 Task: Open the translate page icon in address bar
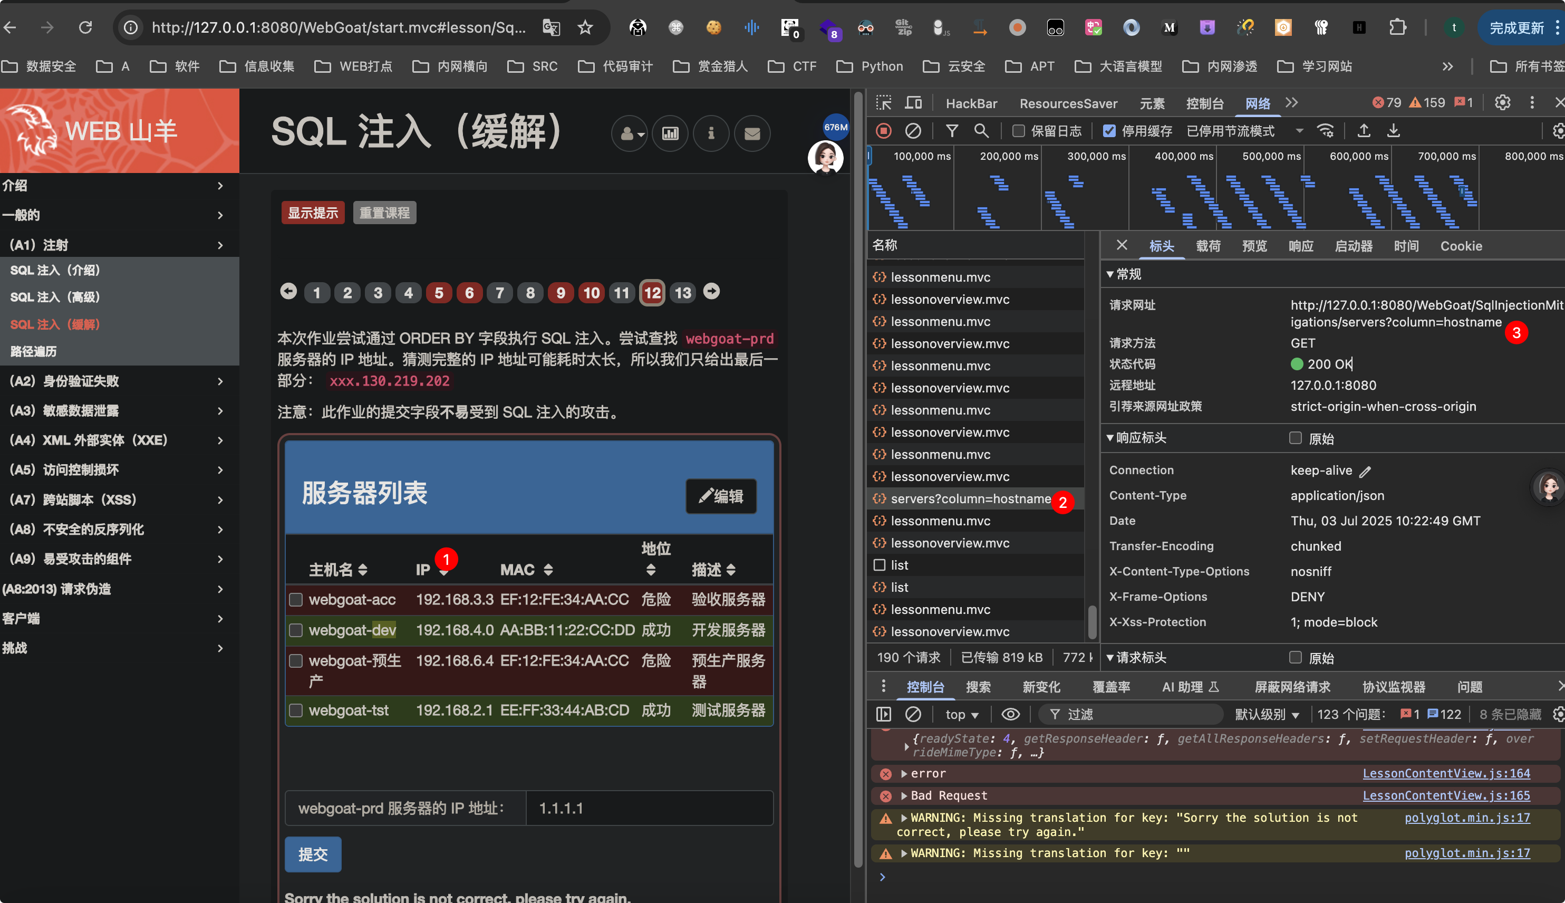click(x=551, y=27)
